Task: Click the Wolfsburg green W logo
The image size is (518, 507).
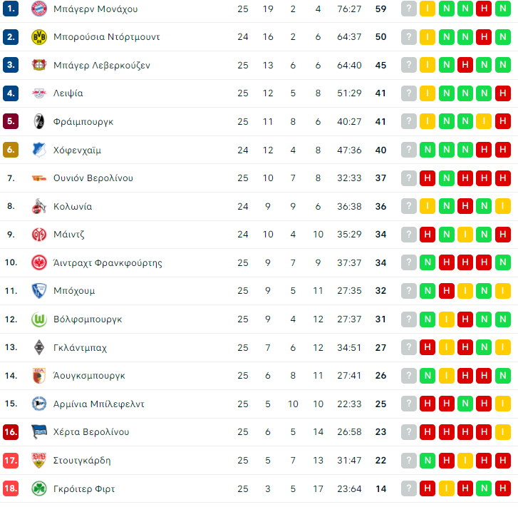Action: tap(39, 319)
